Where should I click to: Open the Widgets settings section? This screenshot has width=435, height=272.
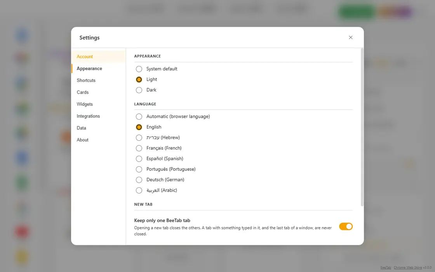tap(99, 105)
